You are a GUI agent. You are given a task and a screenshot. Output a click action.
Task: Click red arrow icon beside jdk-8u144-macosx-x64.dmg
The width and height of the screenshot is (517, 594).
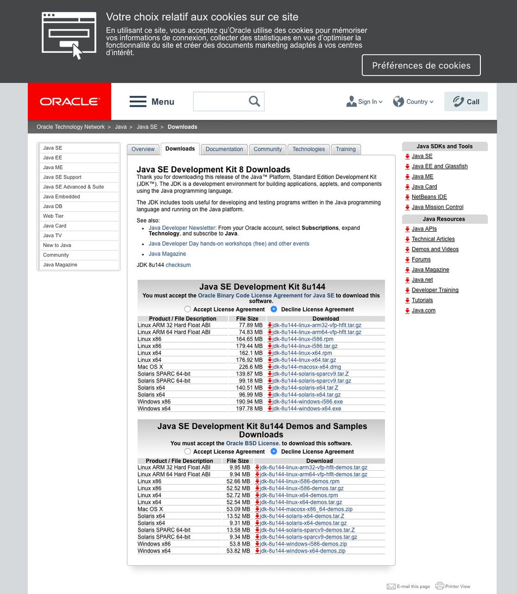(270, 367)
